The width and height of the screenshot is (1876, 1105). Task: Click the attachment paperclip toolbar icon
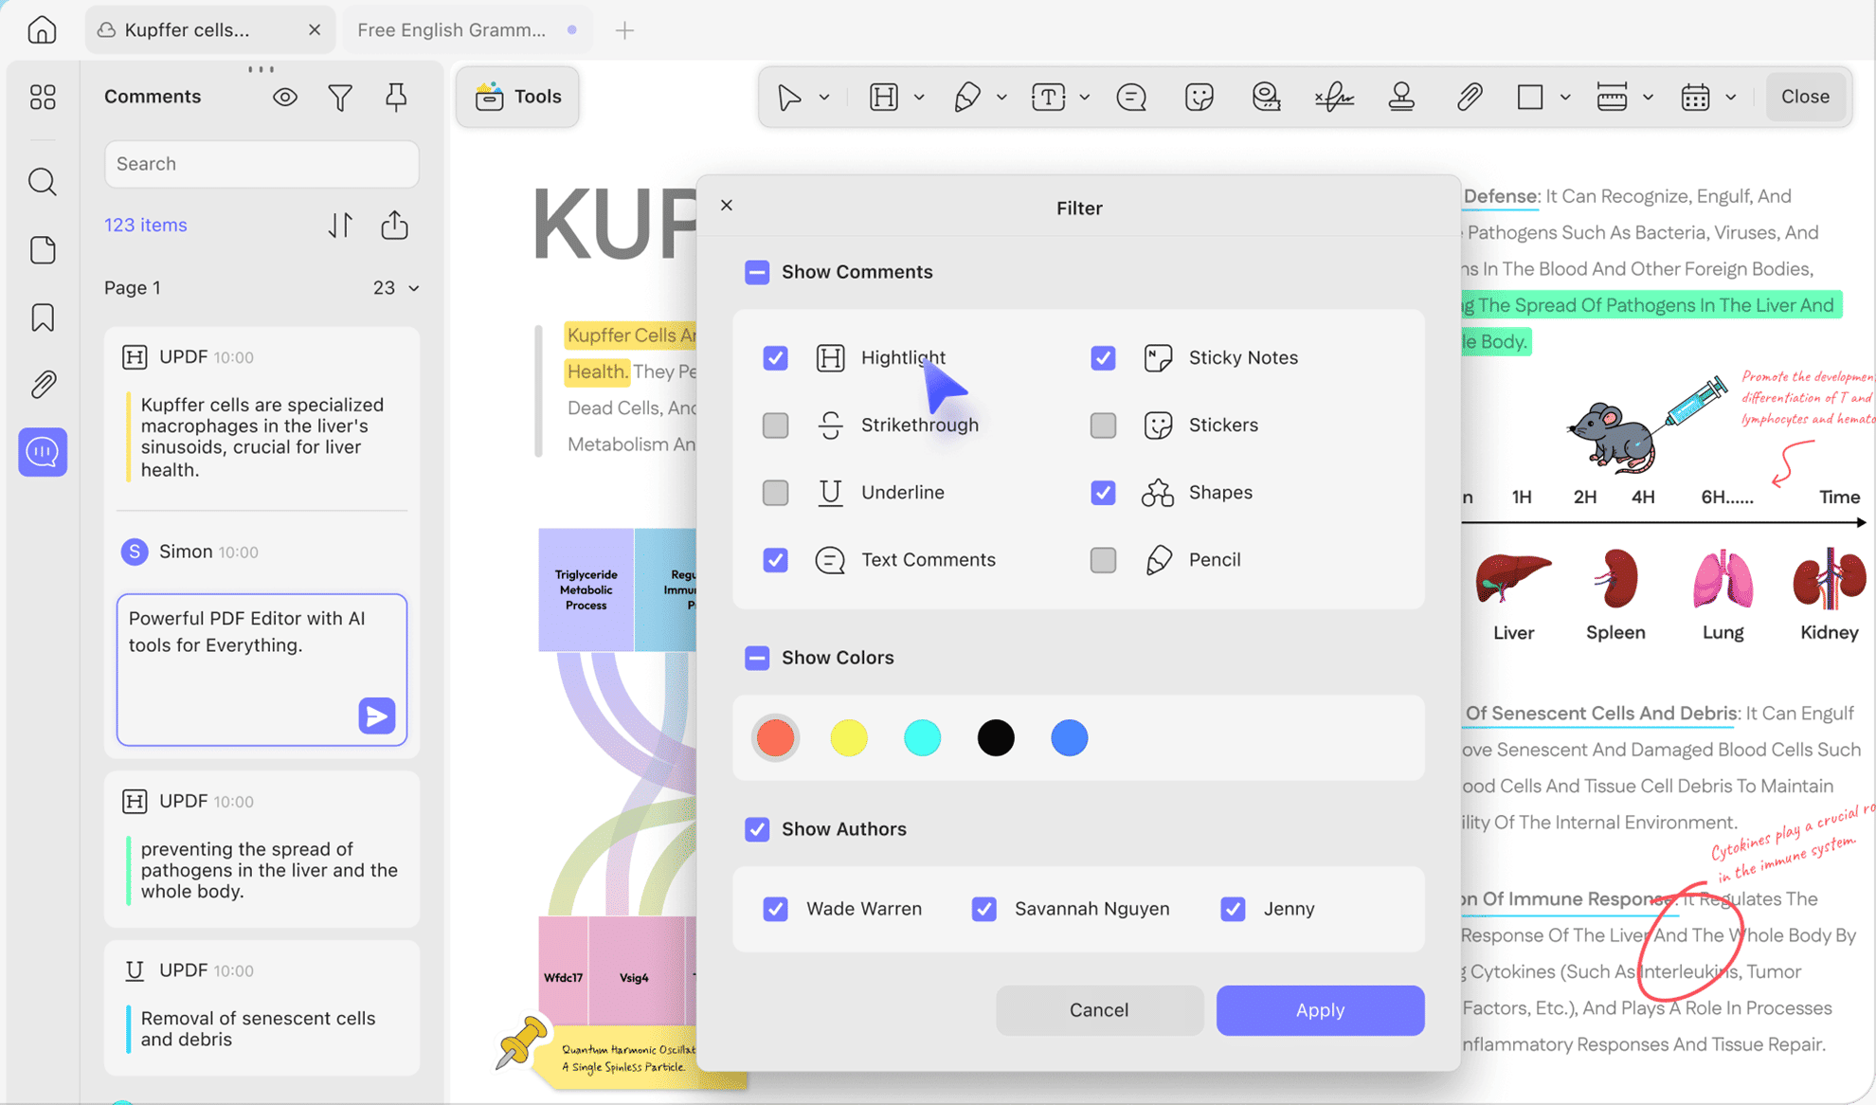(x=1469, y=97)
